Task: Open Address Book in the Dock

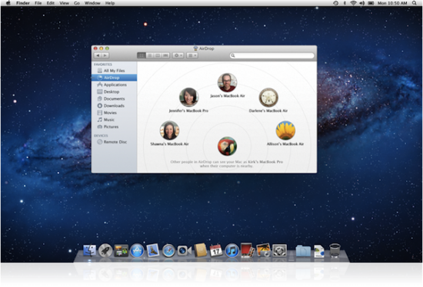Action: click(201, 250)
